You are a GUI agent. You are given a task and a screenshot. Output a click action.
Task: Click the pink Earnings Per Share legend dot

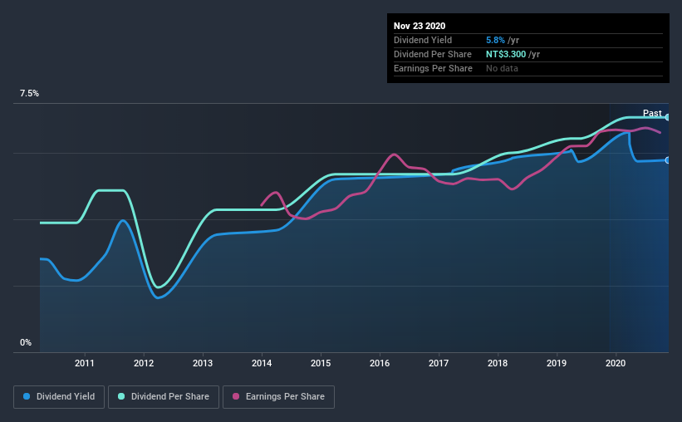click(236, 396)
